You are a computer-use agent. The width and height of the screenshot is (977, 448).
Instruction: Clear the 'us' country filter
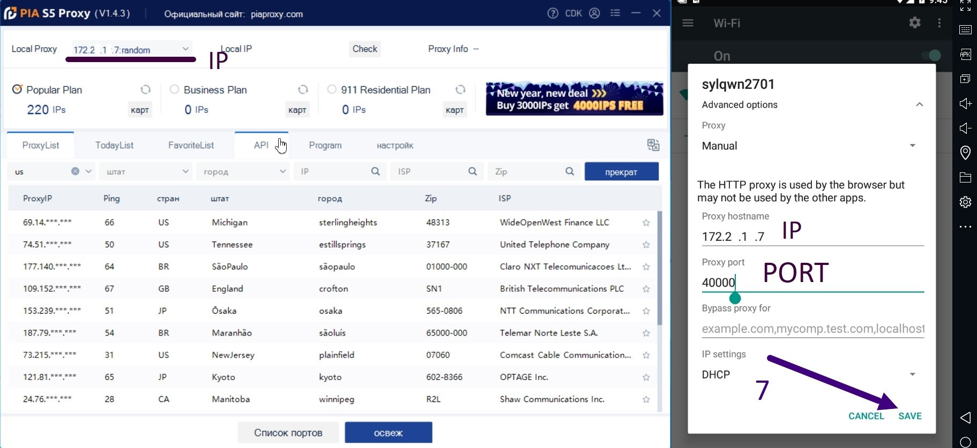pyautogui.click(x=75, y=171)
